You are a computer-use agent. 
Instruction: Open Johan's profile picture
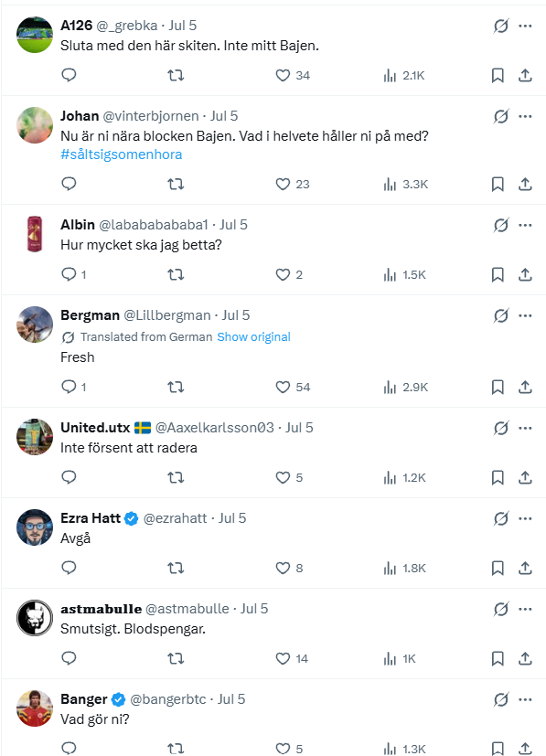click(35, 125)
